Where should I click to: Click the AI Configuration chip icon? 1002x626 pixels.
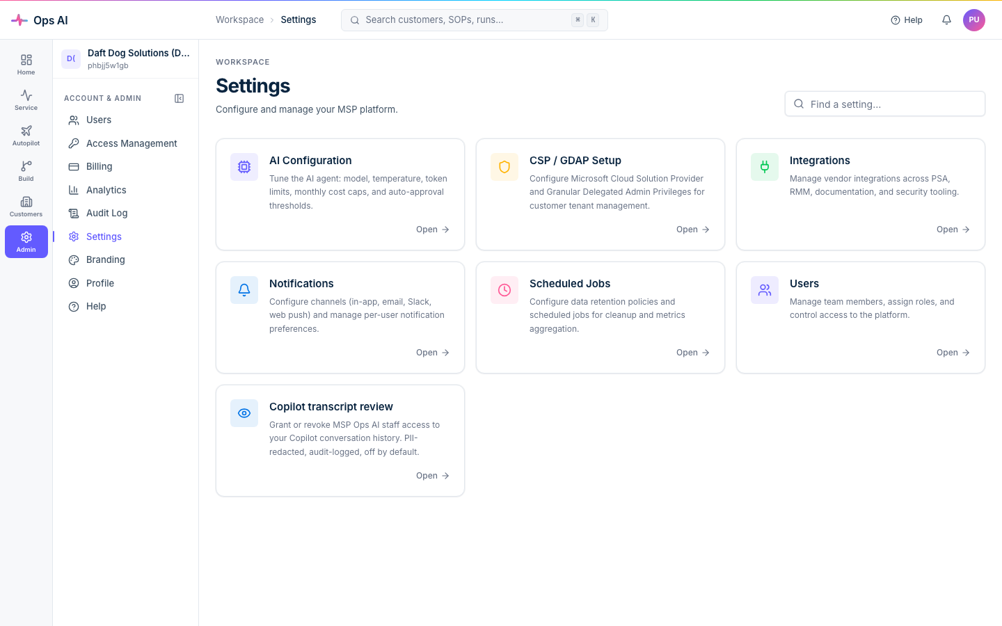pyautogui.click(x=244, y=167)
